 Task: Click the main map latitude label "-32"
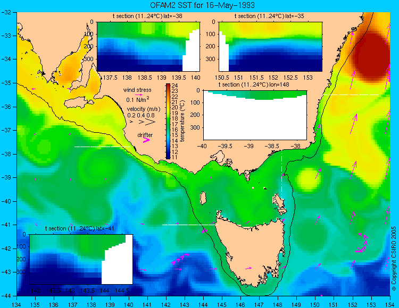(x=5, y=12)
